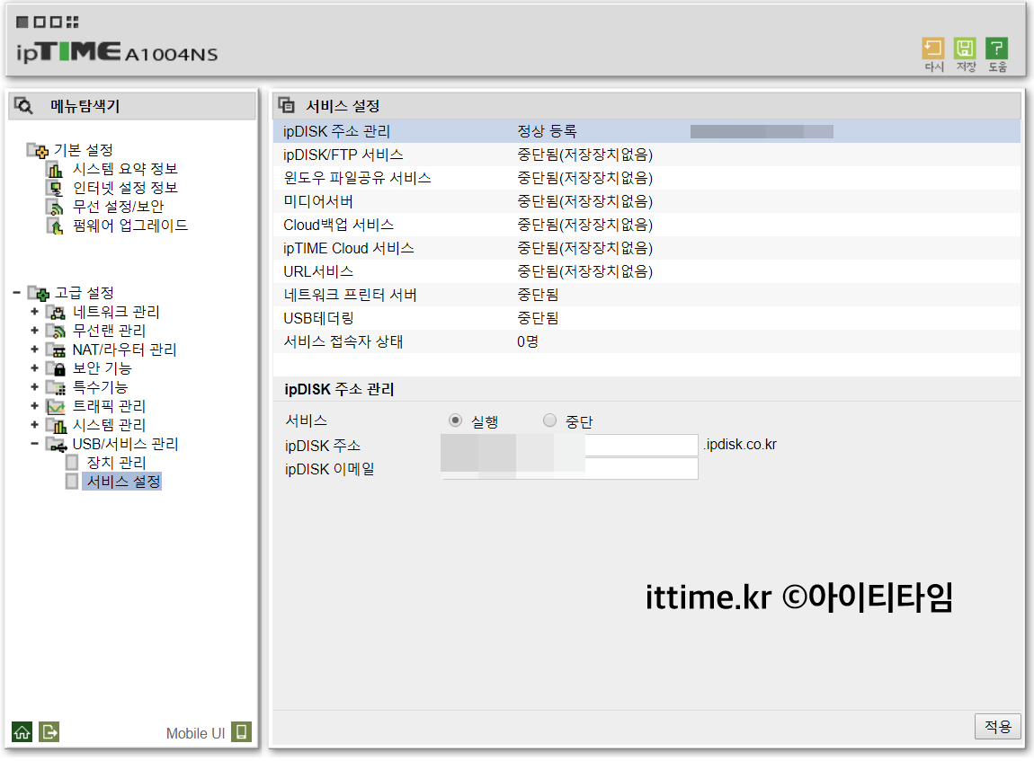1034x761 pixels.
Task: Click the NAT/라우터 관리 folder icon
Action: (56, 350)
